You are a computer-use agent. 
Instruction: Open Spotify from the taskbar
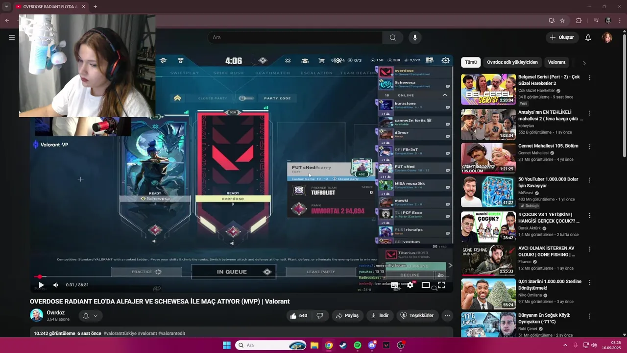358,345
